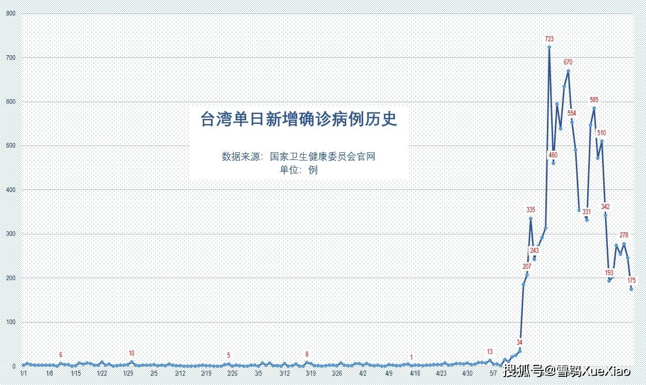
Task: Select the data label 585
Action: click(x=594, y=100)
